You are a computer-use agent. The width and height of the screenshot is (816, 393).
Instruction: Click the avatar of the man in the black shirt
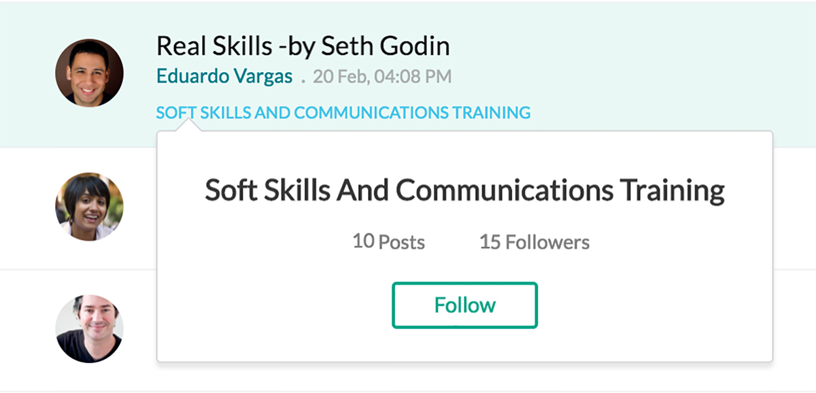(89, 328)
